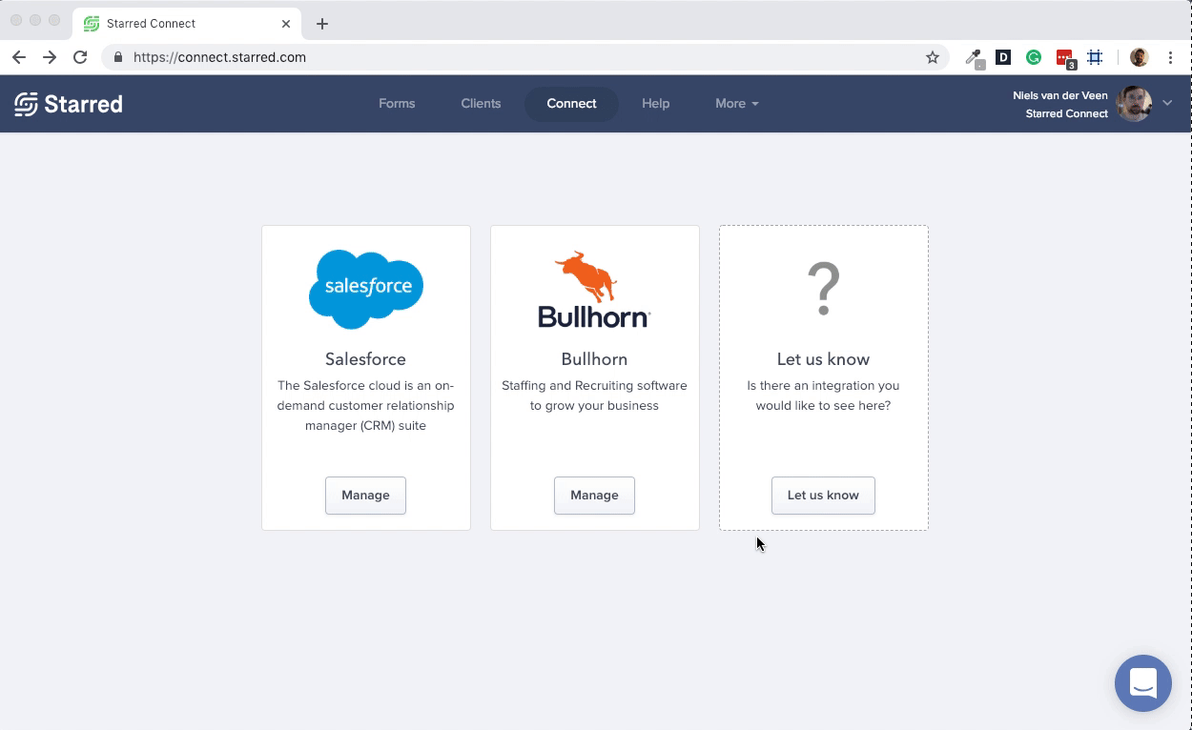Image resolution: width=1192 pixels, height=730 pixels.
Task: Select the Starred Connect browser tab
Action: click(188, 23)
